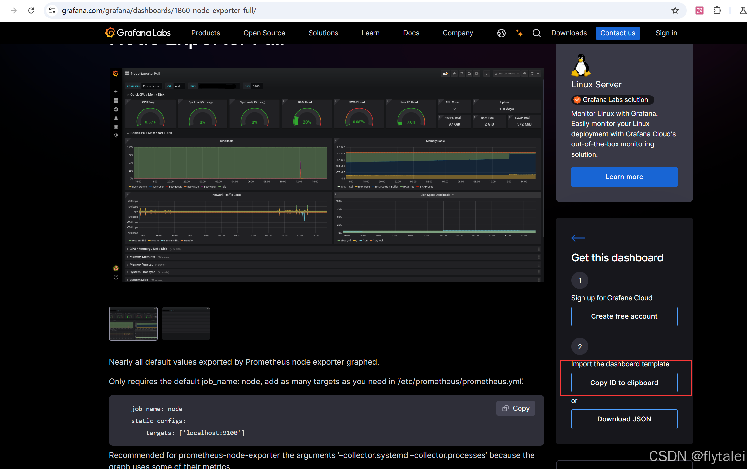Open the Docs menu item
The image size is (747, 469).
[411, 33]
